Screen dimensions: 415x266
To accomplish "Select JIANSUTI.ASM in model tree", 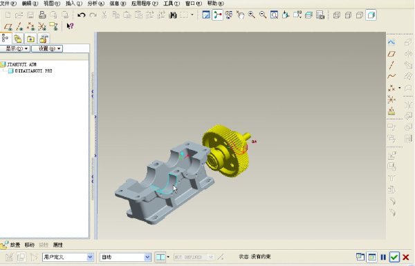I will 21,64.
